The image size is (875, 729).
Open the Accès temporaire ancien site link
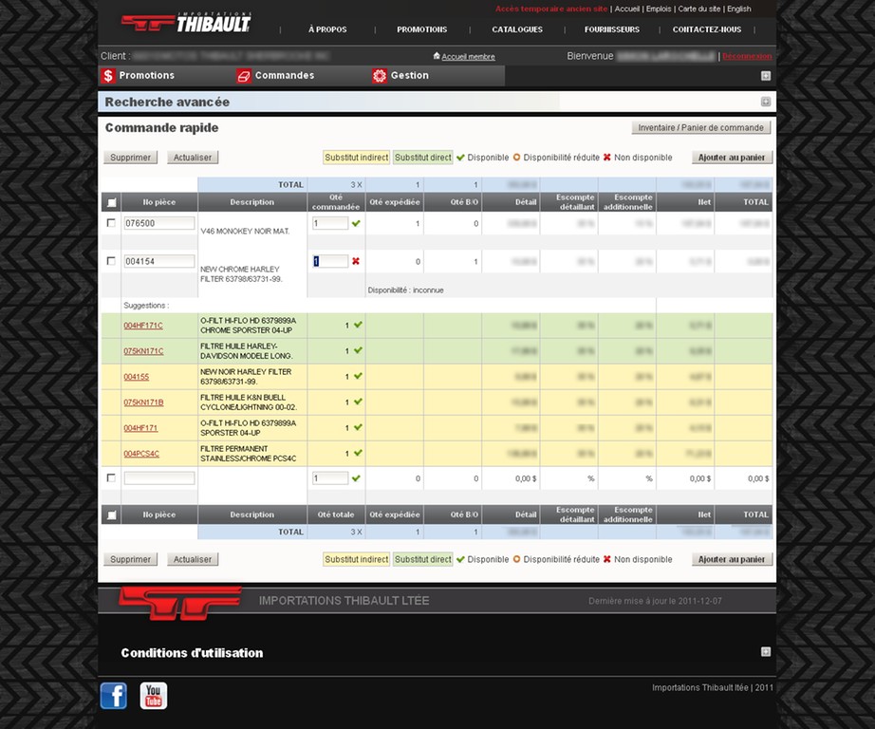[x=551, y=9]
